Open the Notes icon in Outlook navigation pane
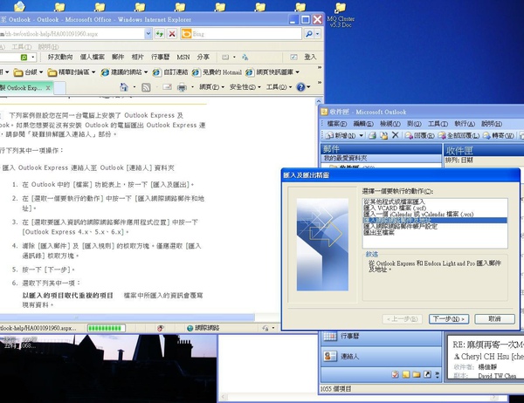Viewport: 524px width, 403px height. tap(406, 374)
